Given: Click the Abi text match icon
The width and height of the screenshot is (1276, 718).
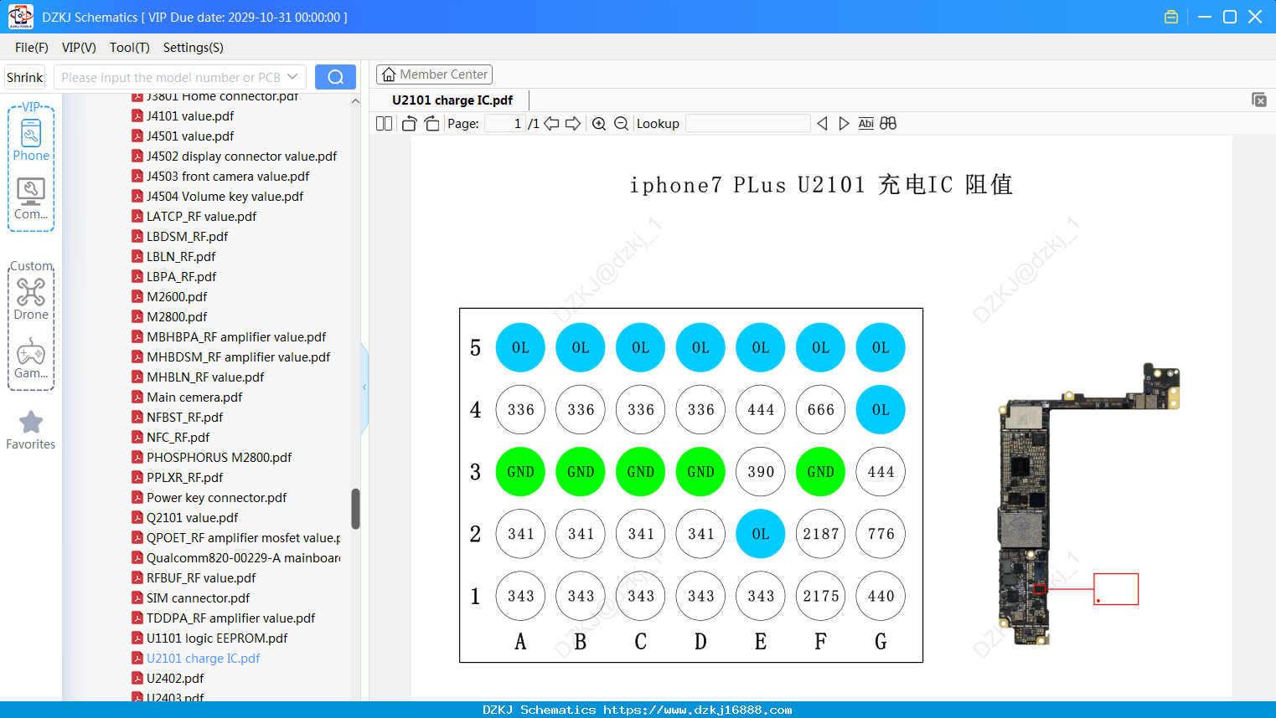Looking at the screenshot, I should coord(865,124).
